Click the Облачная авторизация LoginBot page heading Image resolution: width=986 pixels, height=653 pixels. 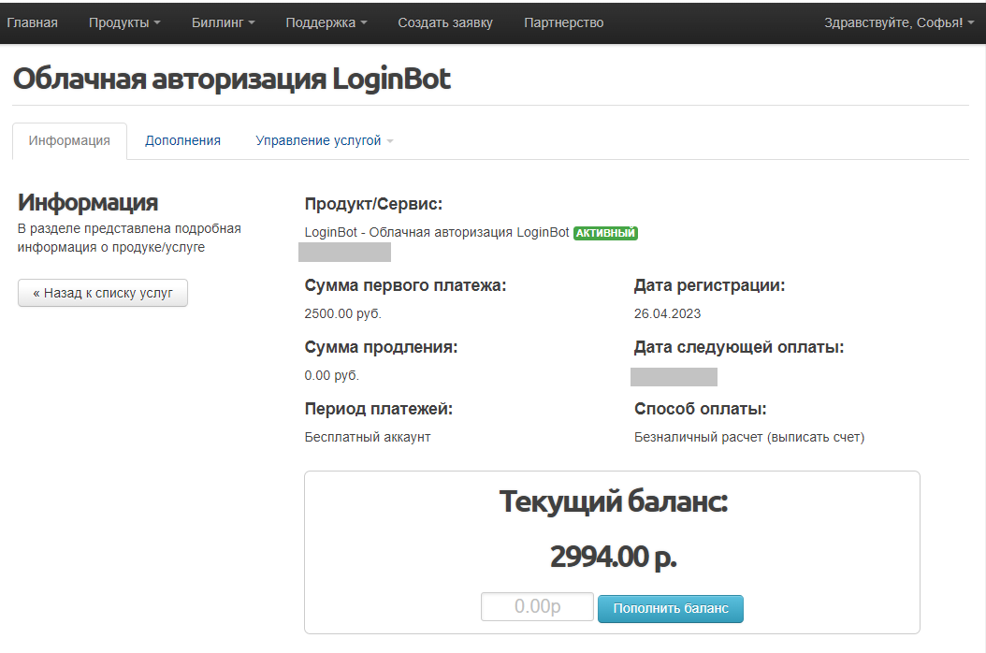(231, 79)
